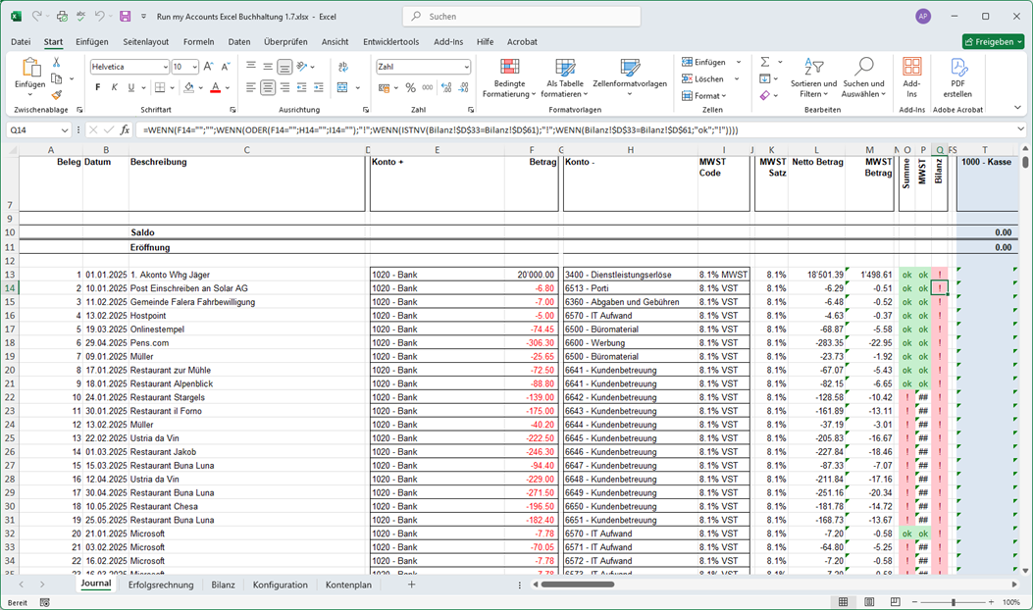The width and height of the screenshot is (1033, 610).
Task: Click the format painter brush icon
Action: click(56, 95)
